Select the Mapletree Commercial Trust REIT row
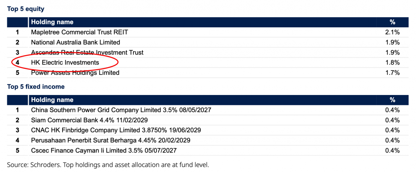 click(79, 33)
